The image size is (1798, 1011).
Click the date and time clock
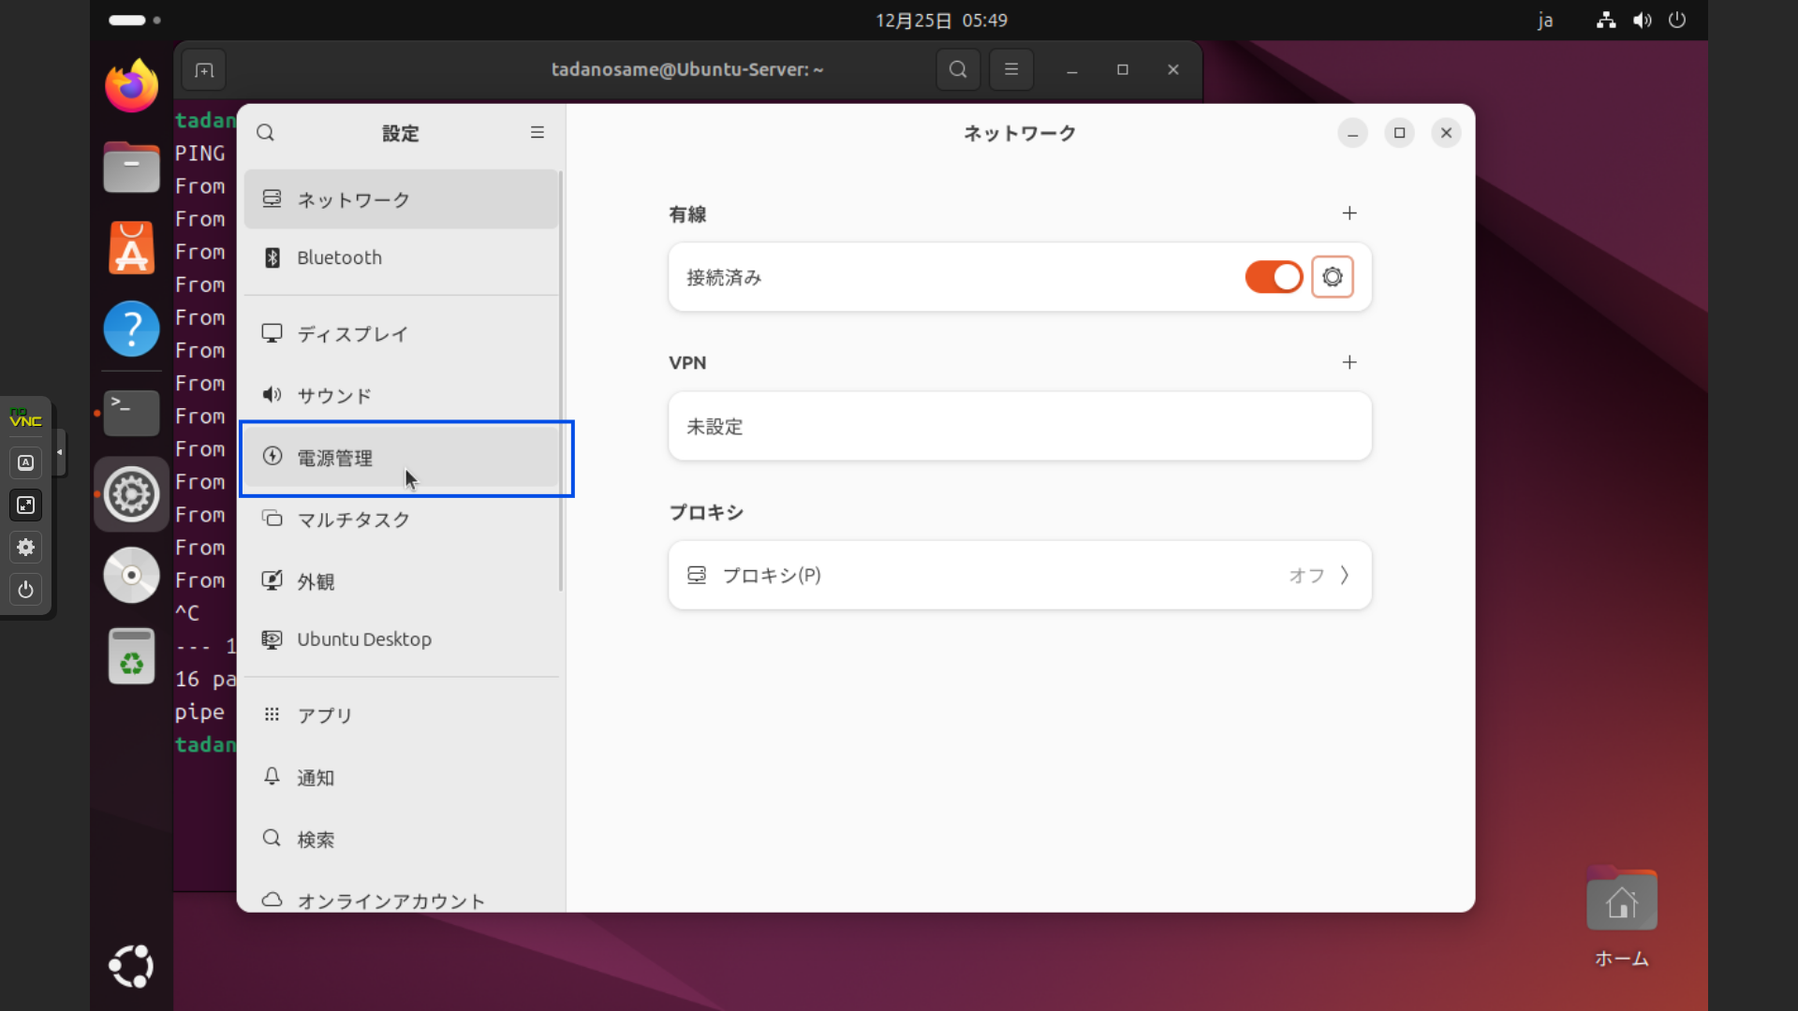941,20
